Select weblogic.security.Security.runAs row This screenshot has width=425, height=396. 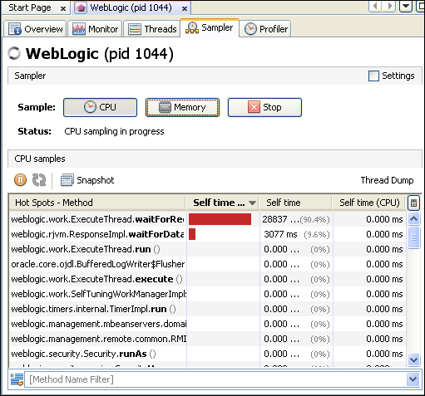208,354
